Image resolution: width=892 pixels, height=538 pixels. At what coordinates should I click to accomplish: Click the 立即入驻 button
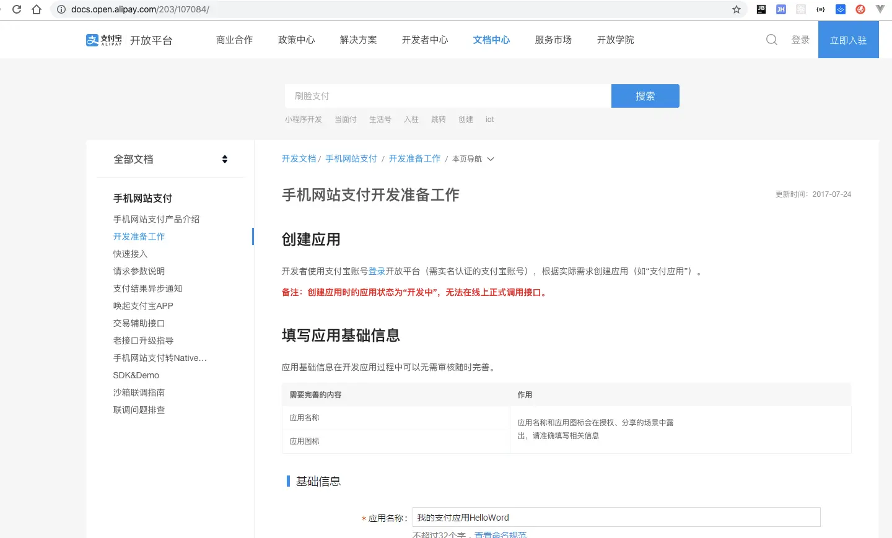[849, 40]
